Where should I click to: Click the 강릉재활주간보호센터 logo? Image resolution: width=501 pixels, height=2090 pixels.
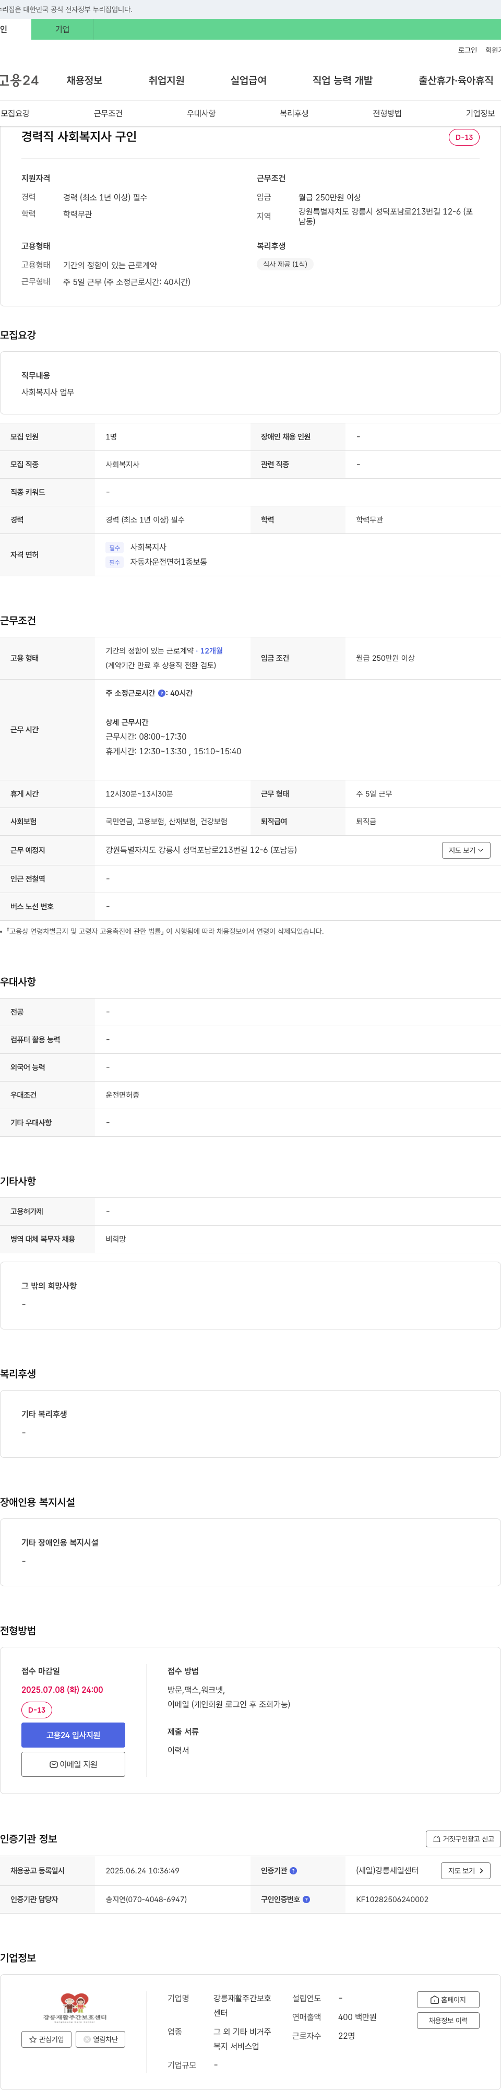coord(75,2008)
